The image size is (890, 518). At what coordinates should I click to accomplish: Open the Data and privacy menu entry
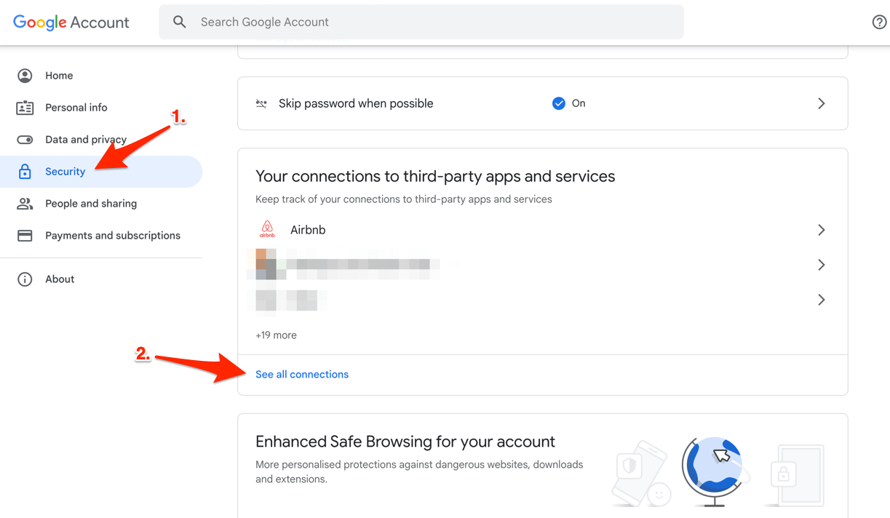pyautogui.click(x=84, y=139)
